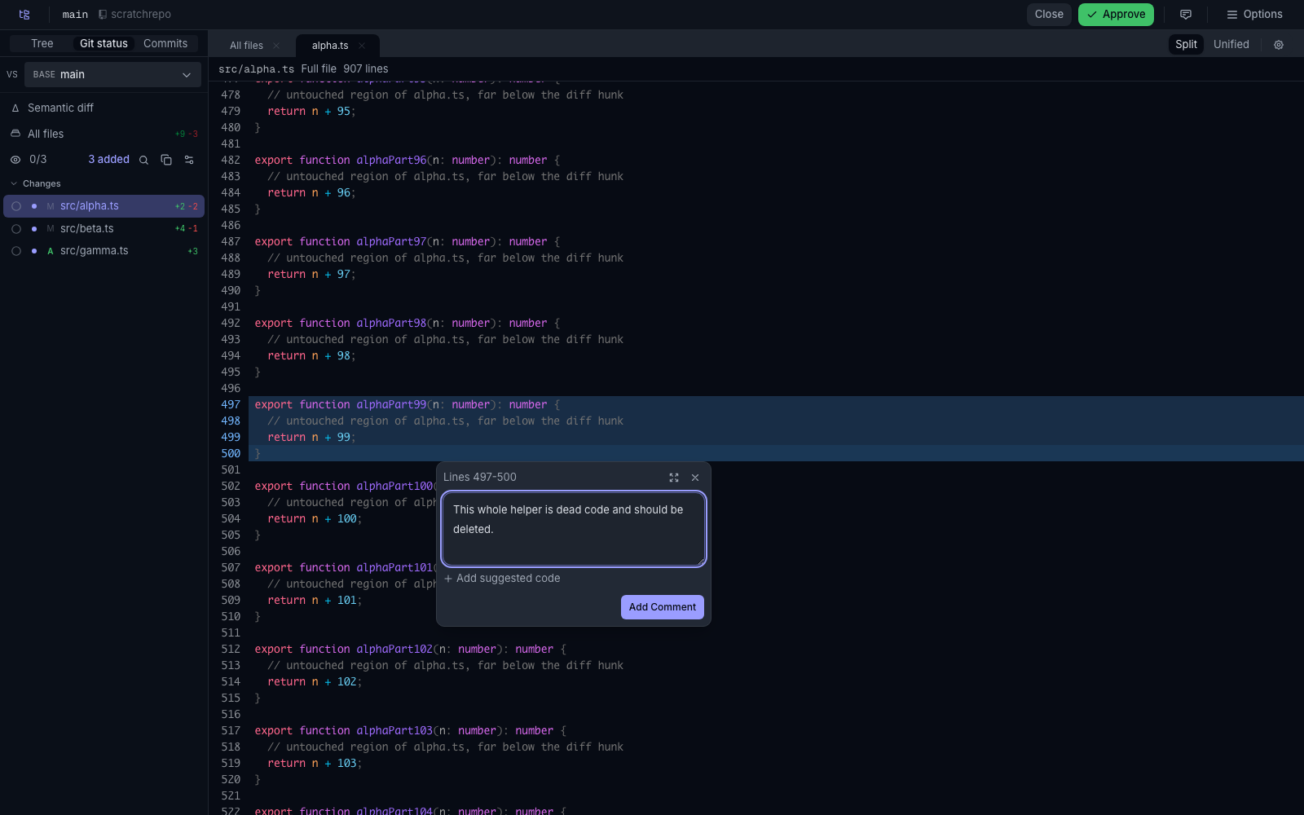This screenshot has height=815, width=1304.
Task: Click 'return n + 95;' code line
Action: [311, 112]
